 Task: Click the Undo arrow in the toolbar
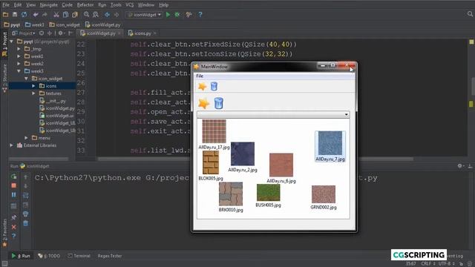tap(36, 15)
